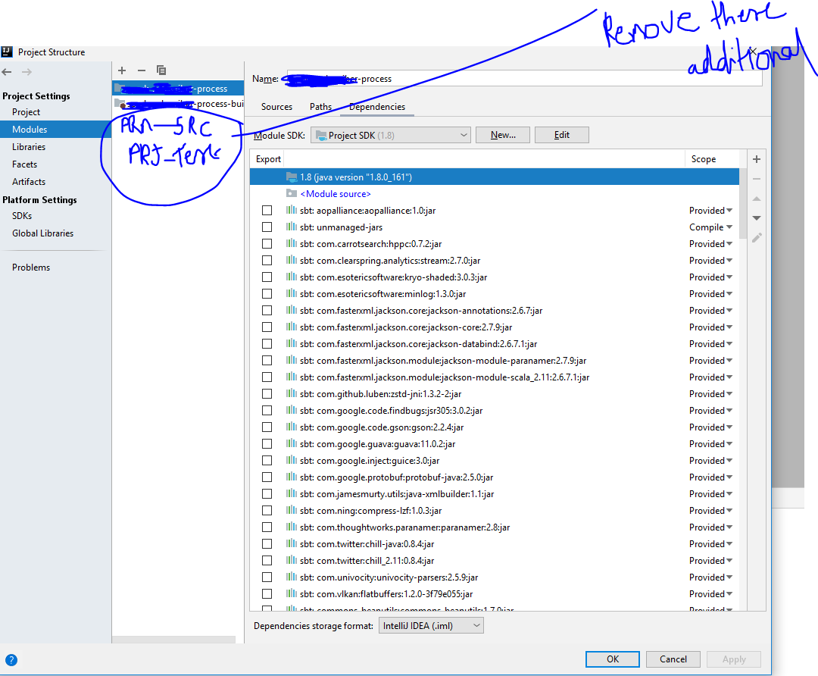Confirm with the OK button
This screenshot has width=818, height=676.
613,659
